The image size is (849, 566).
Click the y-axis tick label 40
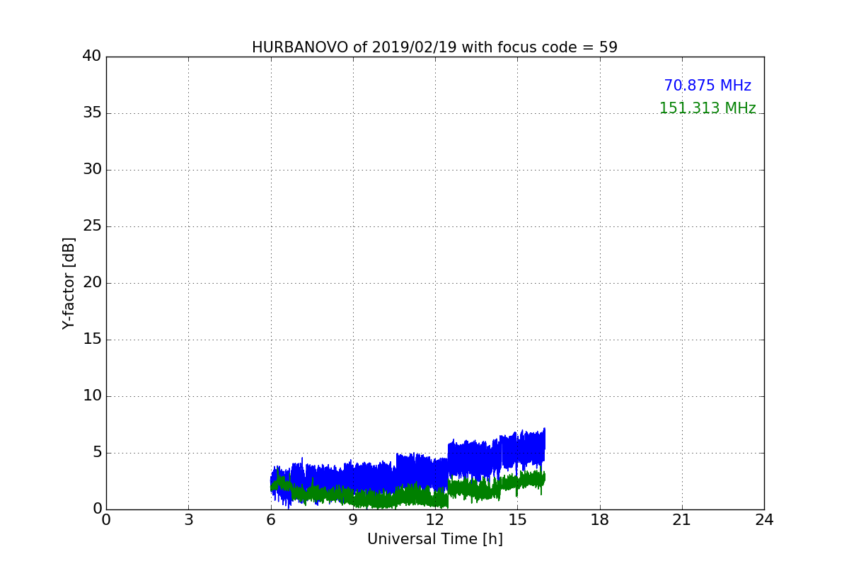click(92, 57)
